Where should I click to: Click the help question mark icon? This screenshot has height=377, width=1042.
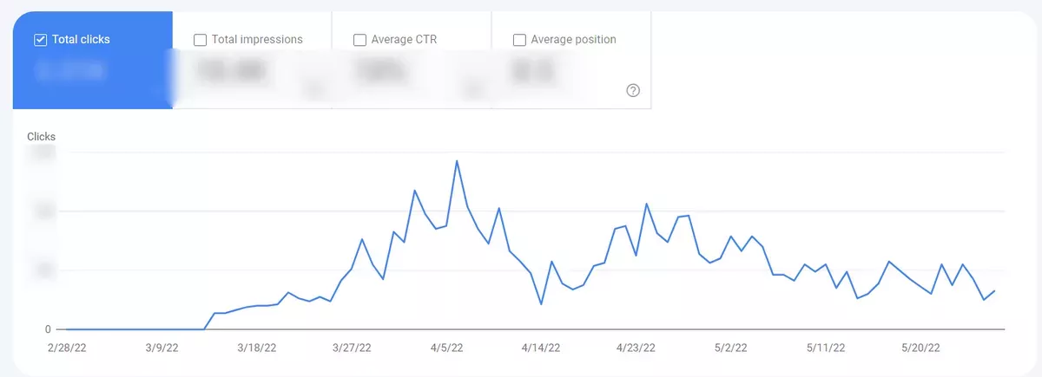click(x=633, y=91)
